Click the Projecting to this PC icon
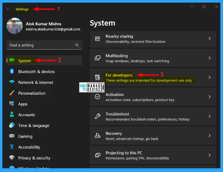223x172 pixels. point(98,155)
